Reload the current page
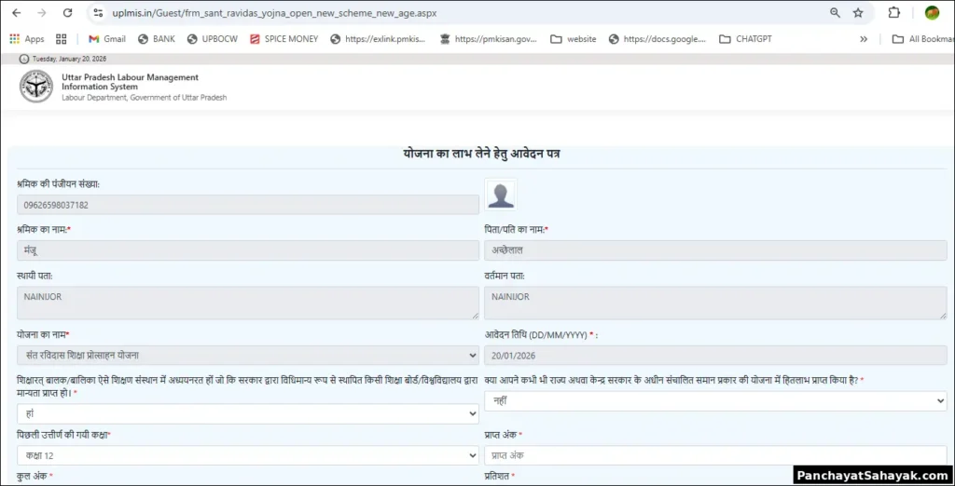955x486 pixels. [x=67, y=13]
